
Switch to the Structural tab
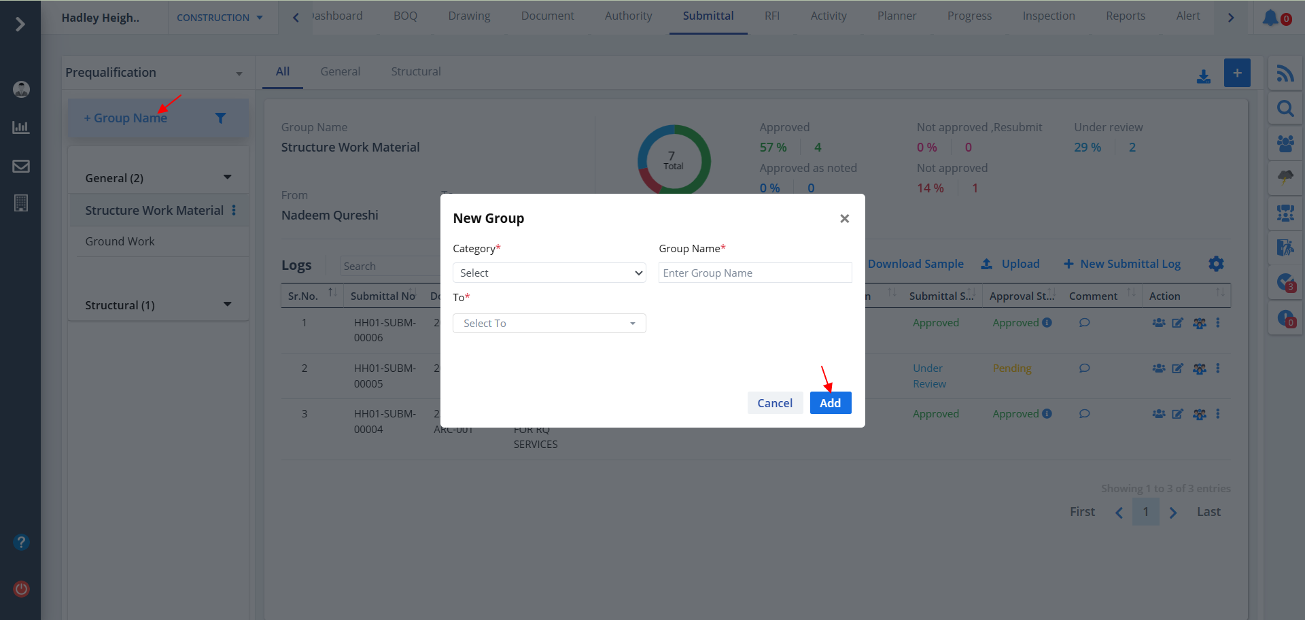tap(415, 71)
